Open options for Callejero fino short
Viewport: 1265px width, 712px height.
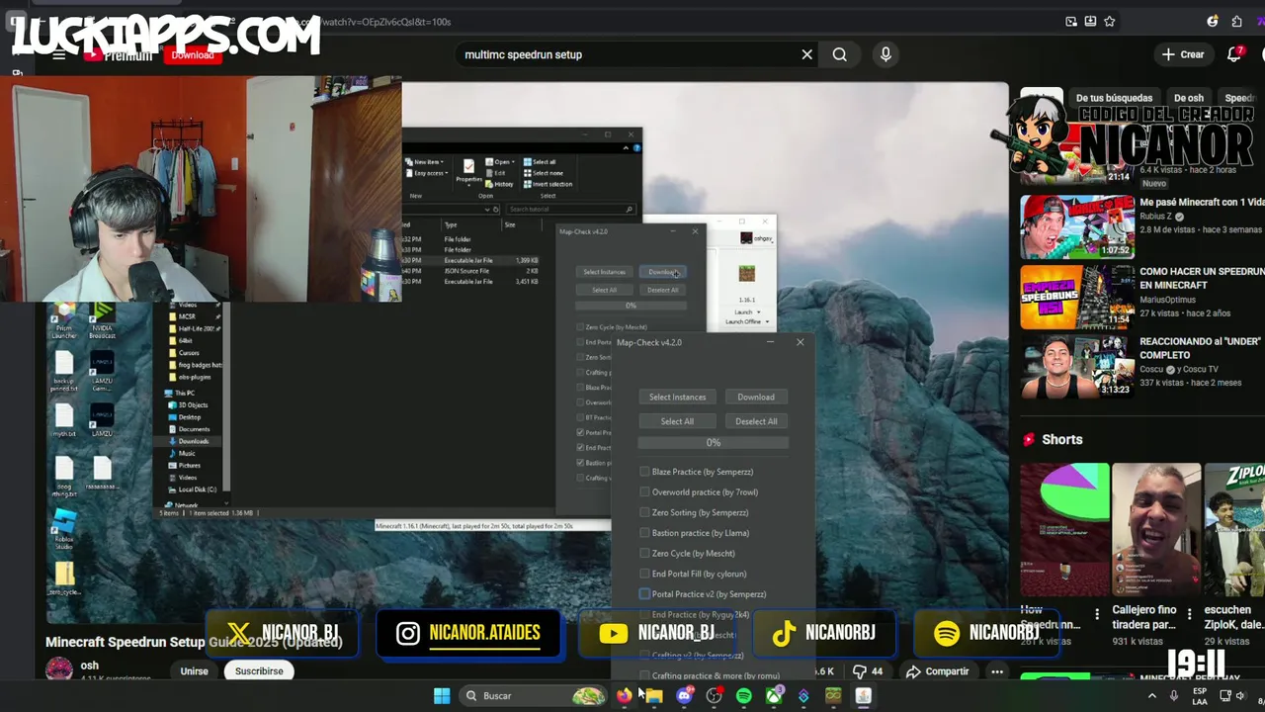1189,614
